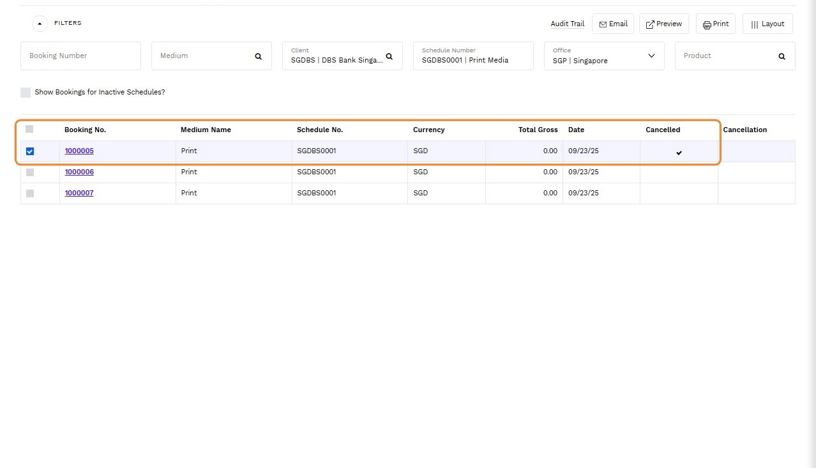This screenshot has height=468, width=816.
Task: Toggle the select-all header checkbox
Action: click(x=29, y=129)
